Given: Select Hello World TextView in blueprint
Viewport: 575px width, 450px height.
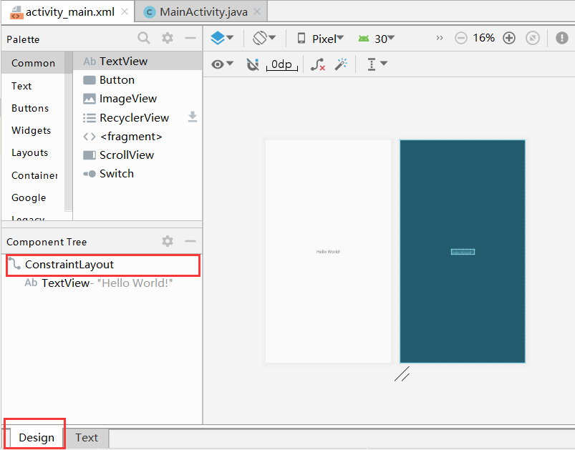Looking at the screenshot, I should [463, 252].
